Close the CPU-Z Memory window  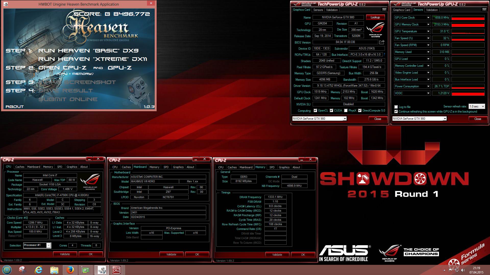tap(310, 159)
